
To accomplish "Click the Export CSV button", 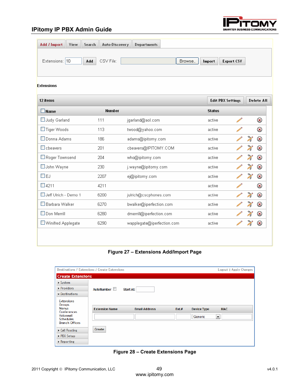I will pos(232,61).
